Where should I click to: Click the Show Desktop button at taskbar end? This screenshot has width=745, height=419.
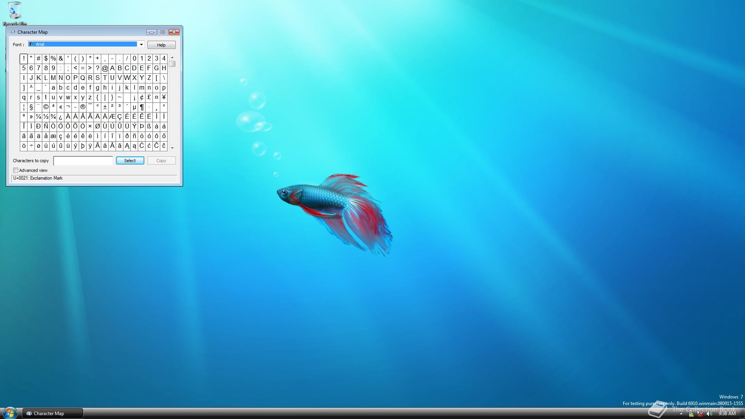click(x=742, y=414)
